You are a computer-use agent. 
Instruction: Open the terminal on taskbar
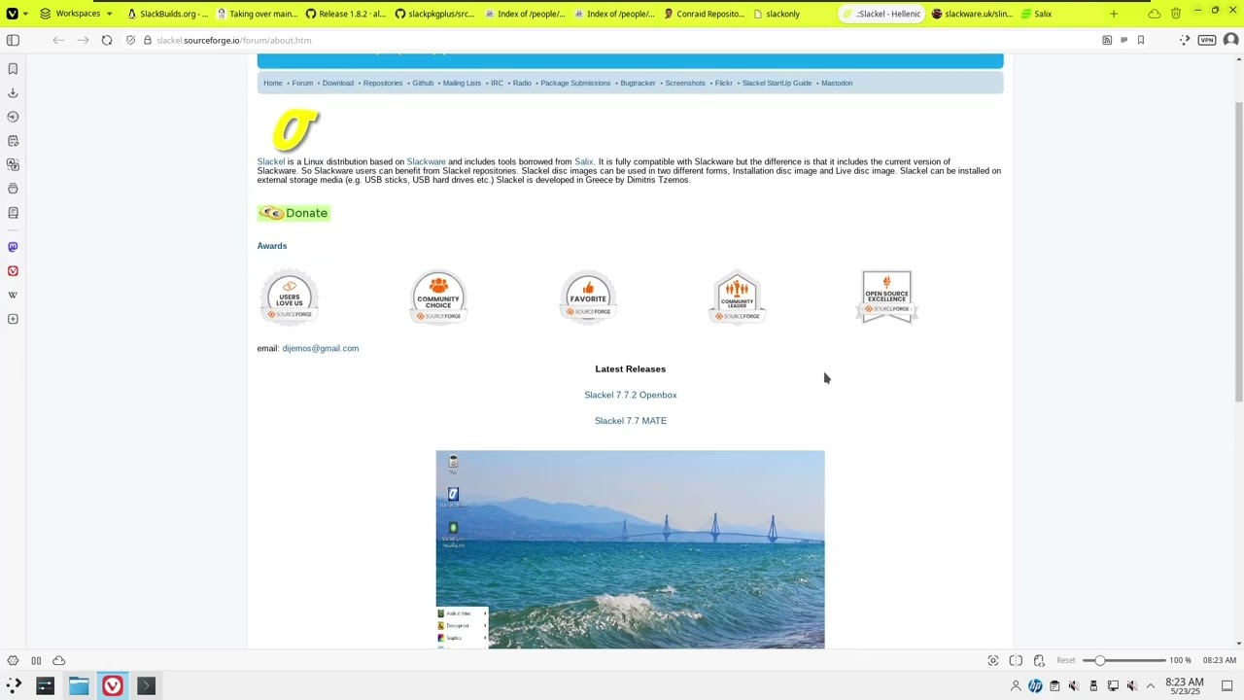pos(146,686)
